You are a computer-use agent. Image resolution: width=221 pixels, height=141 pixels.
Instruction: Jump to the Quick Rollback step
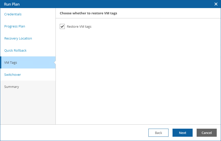(15, 50)
